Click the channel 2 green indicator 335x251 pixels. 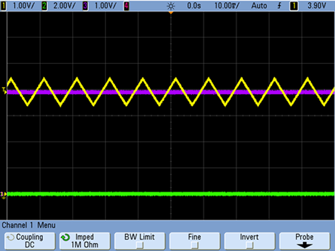point(44,6)
